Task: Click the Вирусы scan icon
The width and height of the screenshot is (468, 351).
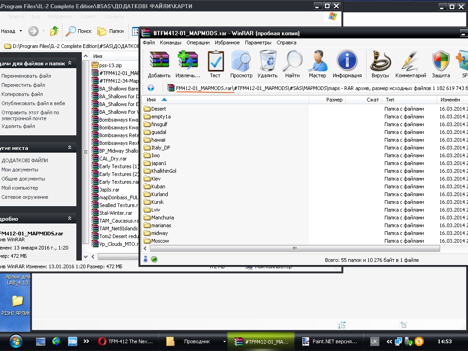Action: (380, 64)
